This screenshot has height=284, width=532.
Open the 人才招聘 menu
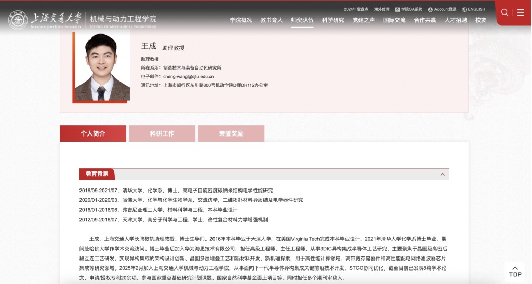(456, 20)
